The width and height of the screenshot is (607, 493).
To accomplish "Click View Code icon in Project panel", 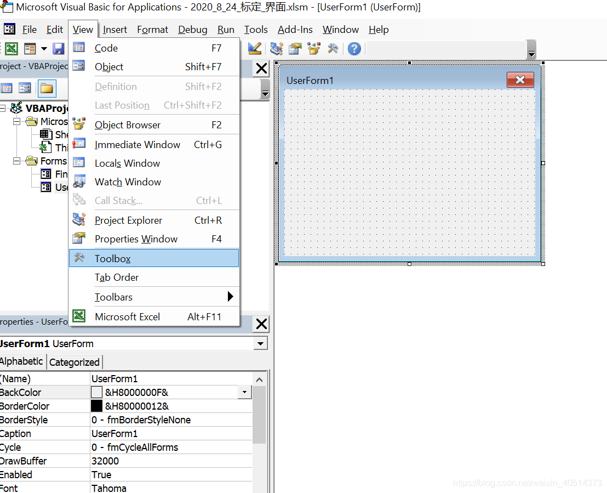I will [x=6, y=88].
